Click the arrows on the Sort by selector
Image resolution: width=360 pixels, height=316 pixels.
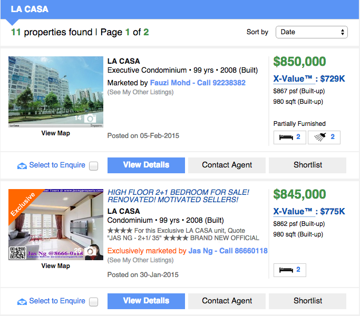click(342, 32)
